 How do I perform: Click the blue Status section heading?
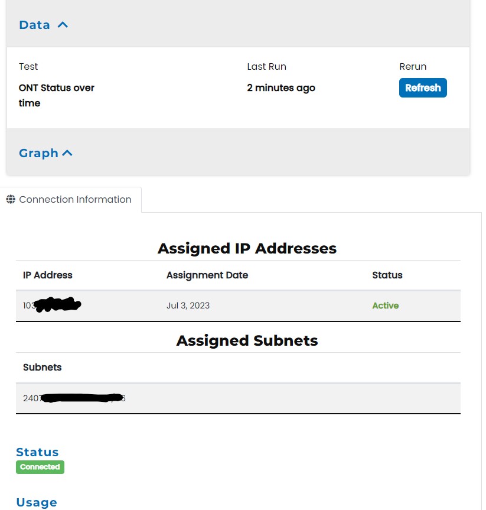tap(37, 452)
